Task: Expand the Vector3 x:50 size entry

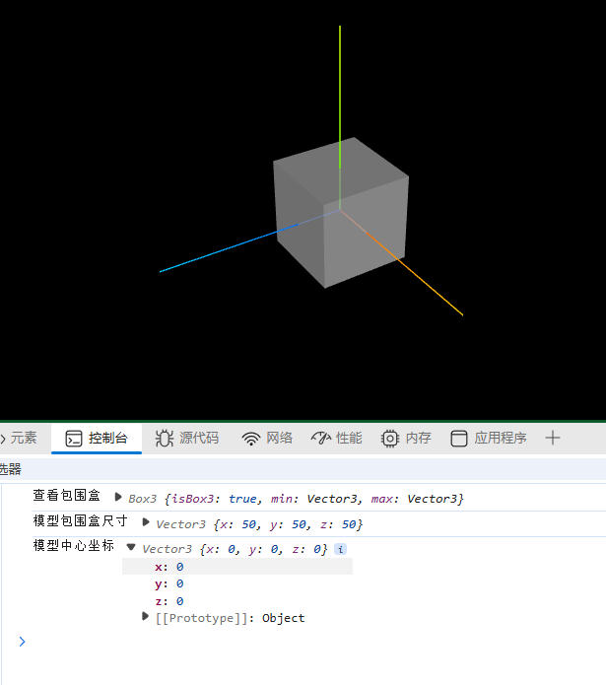Action: (x=146, y=522)
